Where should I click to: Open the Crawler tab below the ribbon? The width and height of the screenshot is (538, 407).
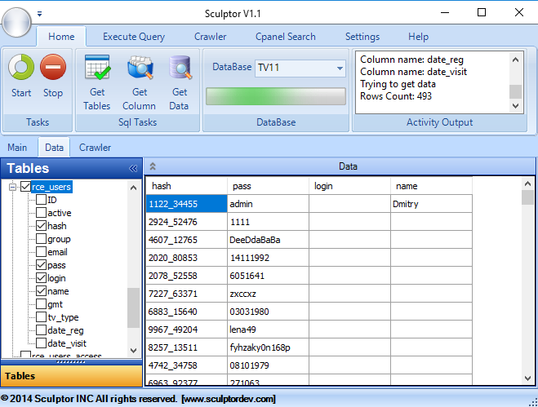point(95,148)
